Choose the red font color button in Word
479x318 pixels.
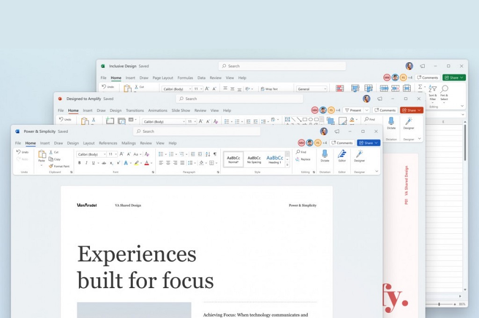click(x=146, y=163)
